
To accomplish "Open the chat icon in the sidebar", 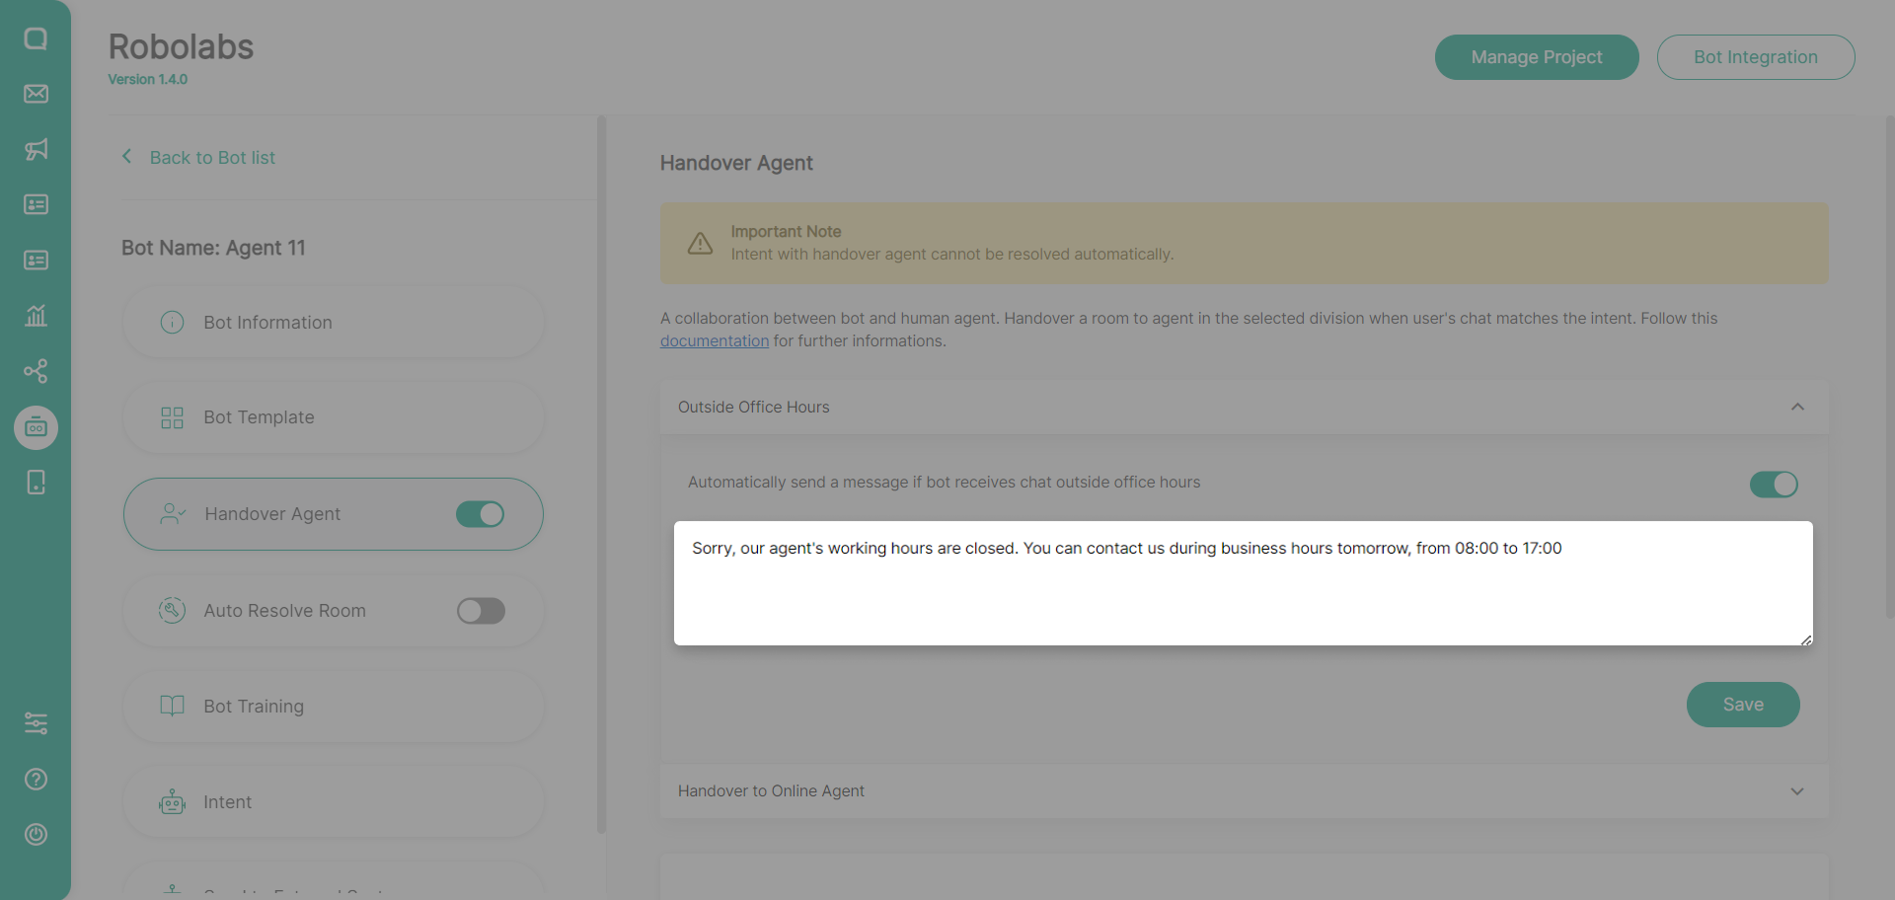I will [36, 38].
